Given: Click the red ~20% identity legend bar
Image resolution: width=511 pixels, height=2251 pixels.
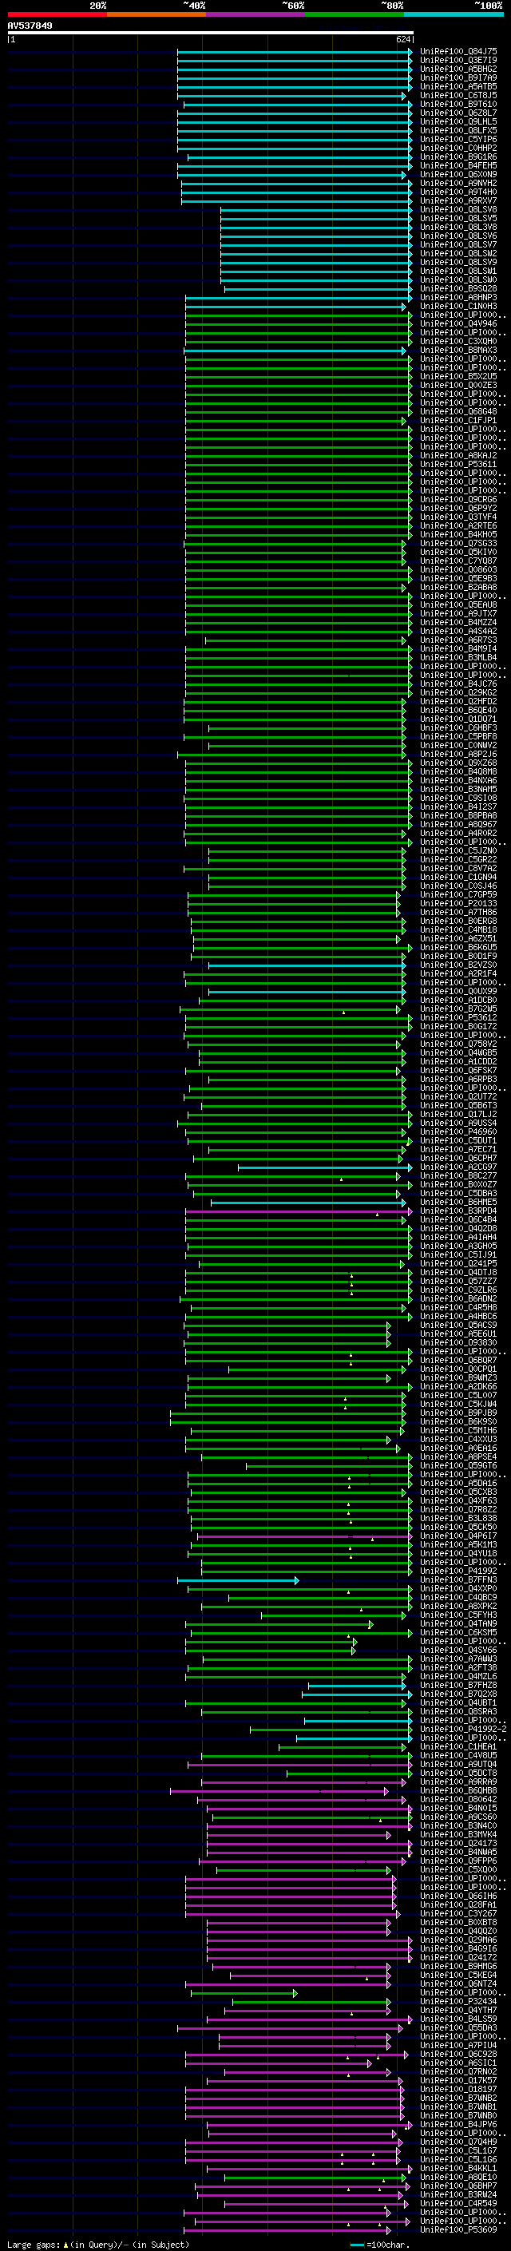Looking at the screenshot, I should pyautogui.click(x=57, y=14).
